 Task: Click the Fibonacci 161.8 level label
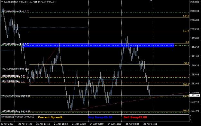point(186,111)
